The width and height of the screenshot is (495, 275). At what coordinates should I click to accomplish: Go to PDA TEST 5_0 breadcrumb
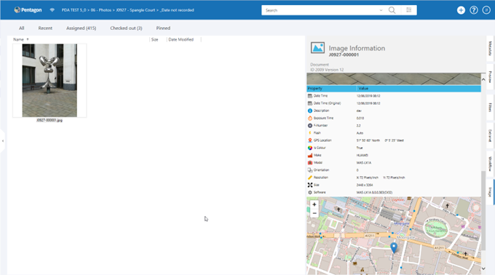click(74, 10)
